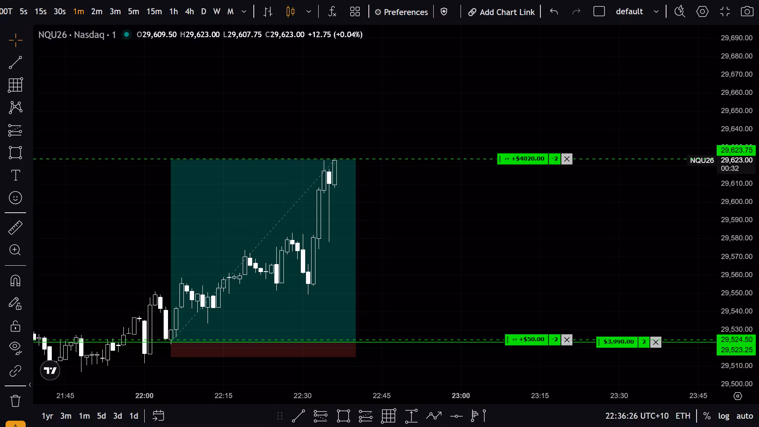Remove drawings with the trash icon
Image resolution: width=759 pixels, height=427 pixels.
15,401
